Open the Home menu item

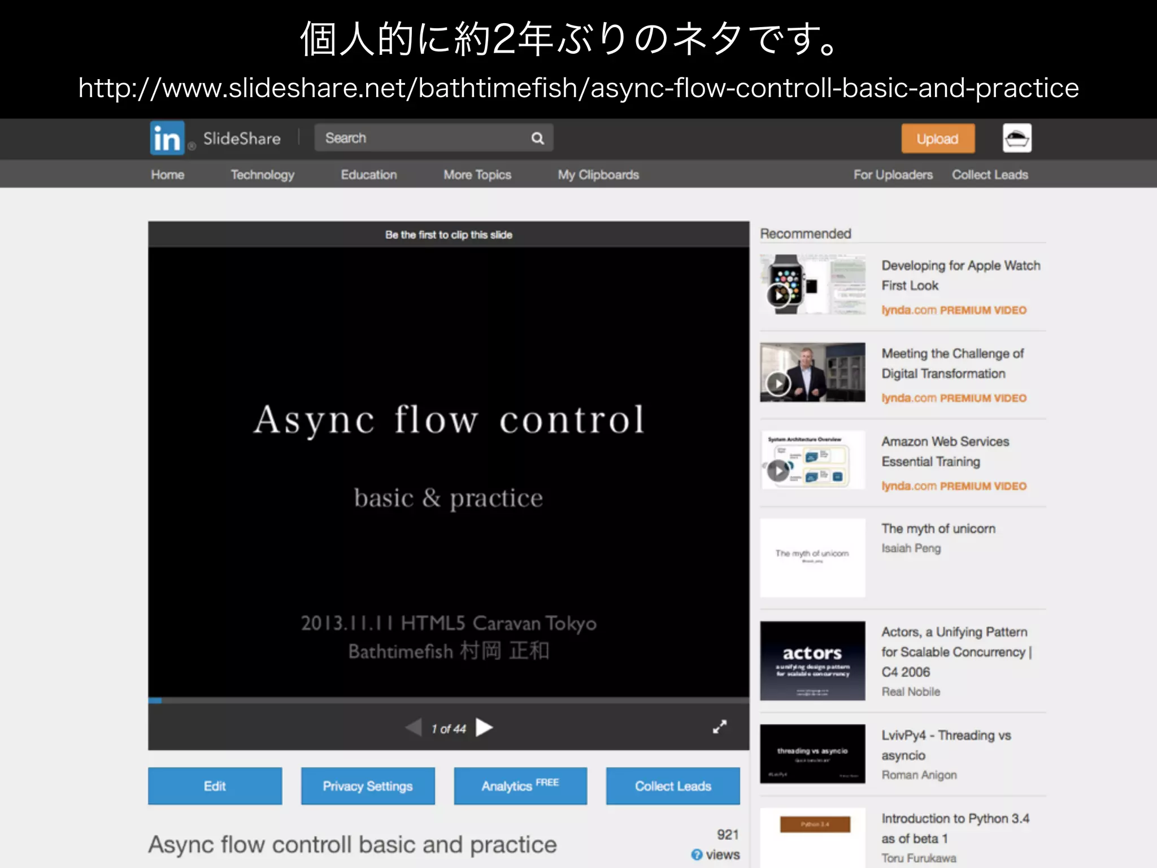(168, 175)
